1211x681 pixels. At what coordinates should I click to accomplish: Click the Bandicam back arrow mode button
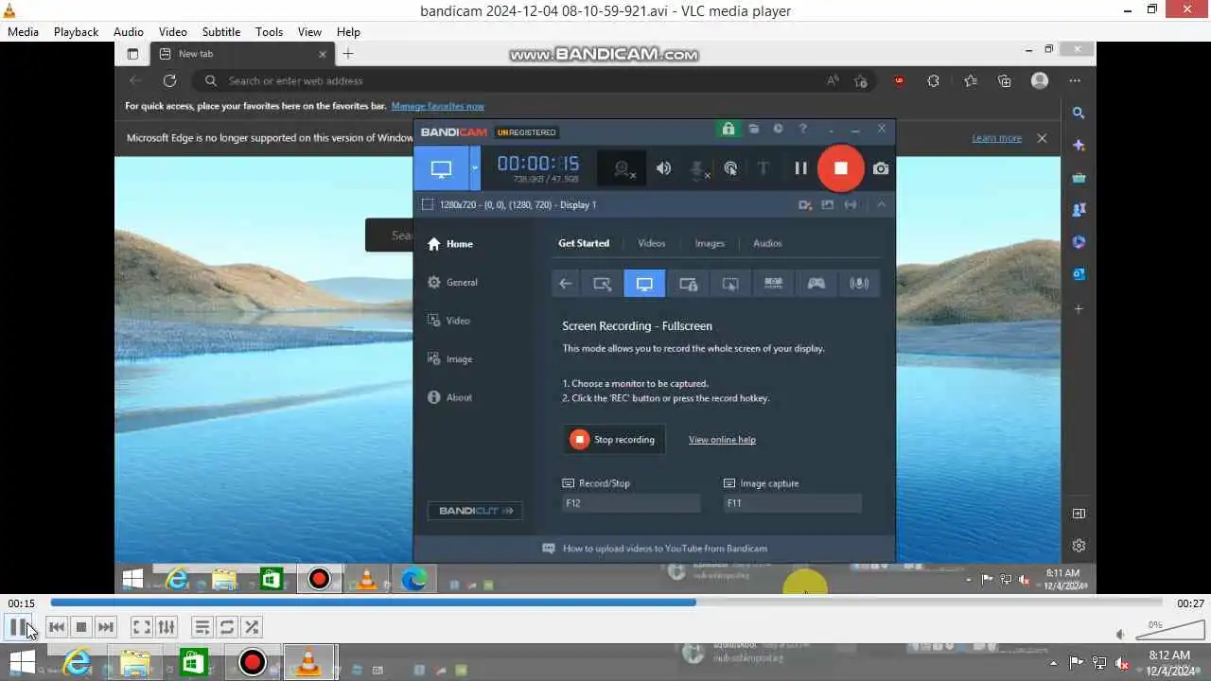pos(565,283)
